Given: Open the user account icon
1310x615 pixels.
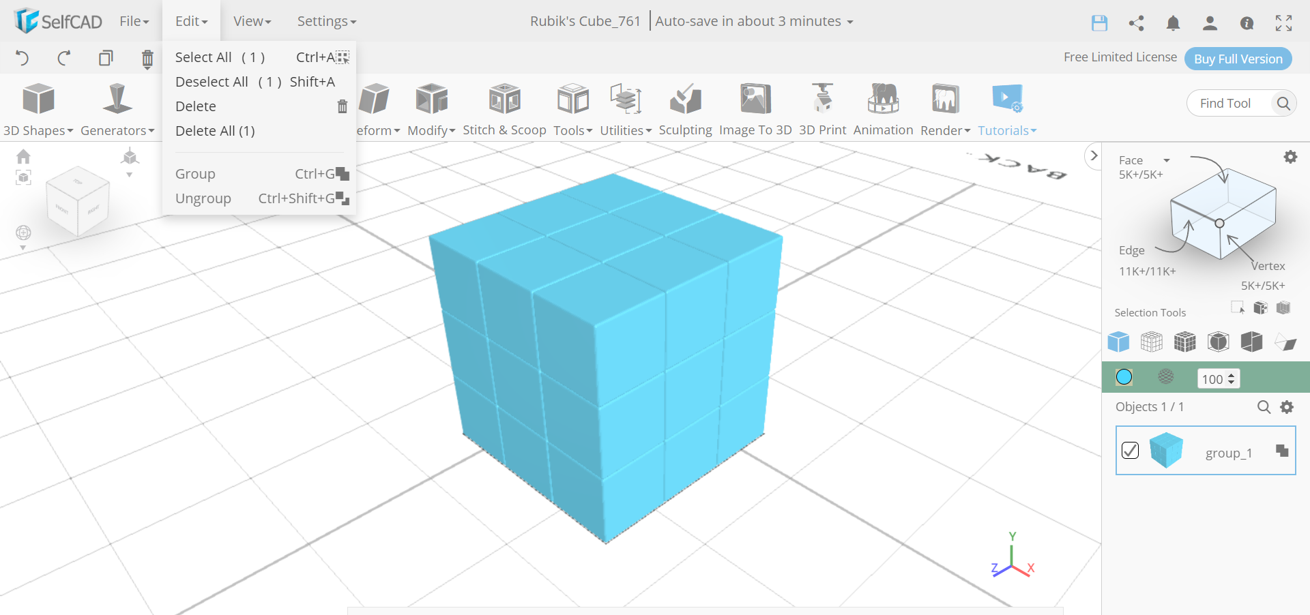Looking at the screenshot, I should pyautogui.click(x=1210, y=23).
